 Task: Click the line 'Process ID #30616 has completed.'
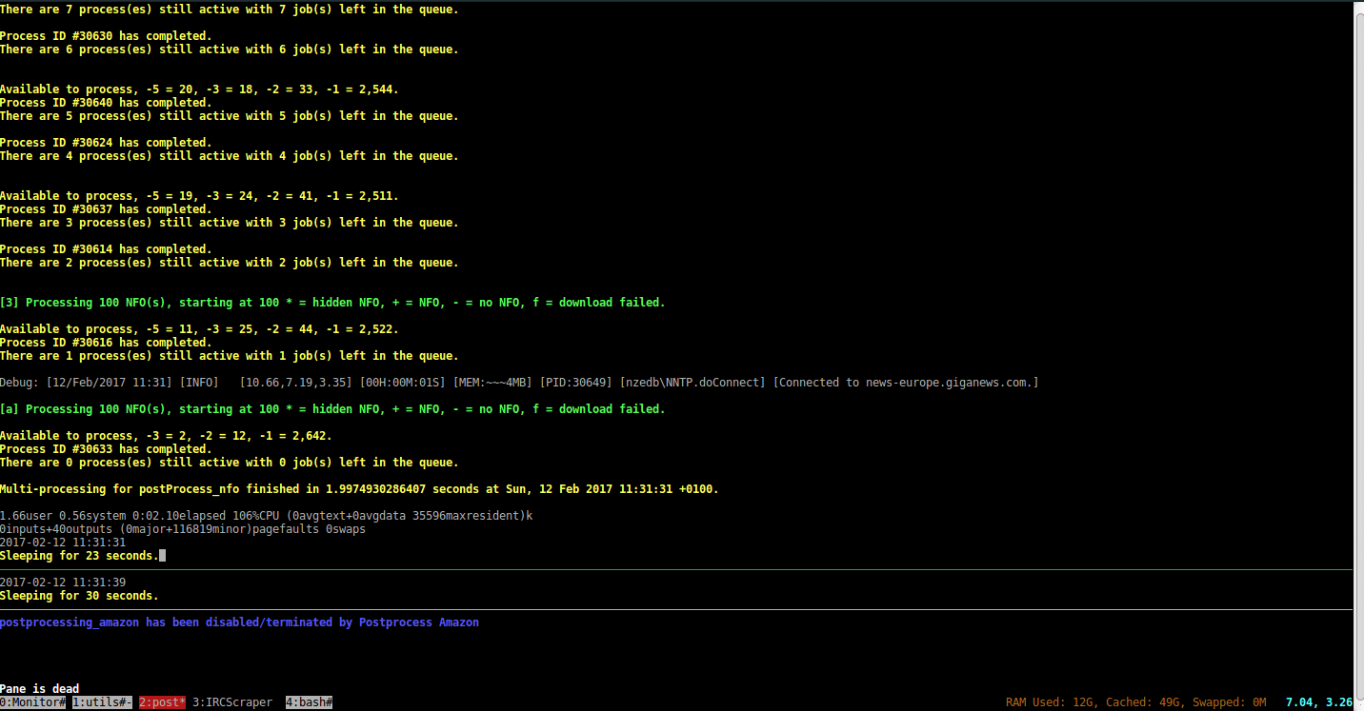(x=106, y=343)
